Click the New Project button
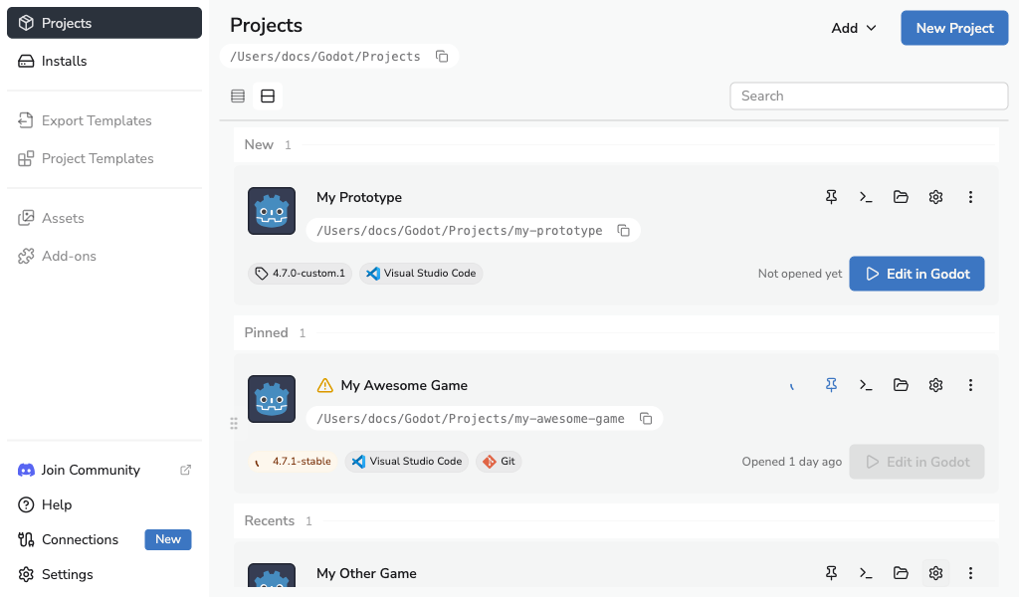 (954, 28)
